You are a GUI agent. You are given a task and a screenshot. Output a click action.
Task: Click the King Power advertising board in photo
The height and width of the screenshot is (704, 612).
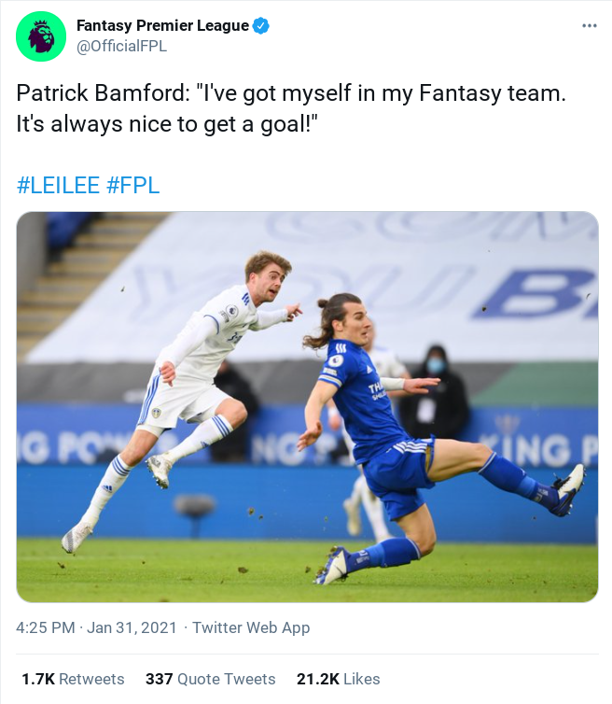(84, 446)
